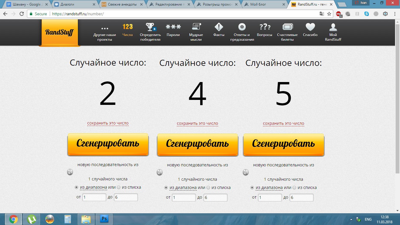Select 'из списка' radio below number 2

(119, 187)
